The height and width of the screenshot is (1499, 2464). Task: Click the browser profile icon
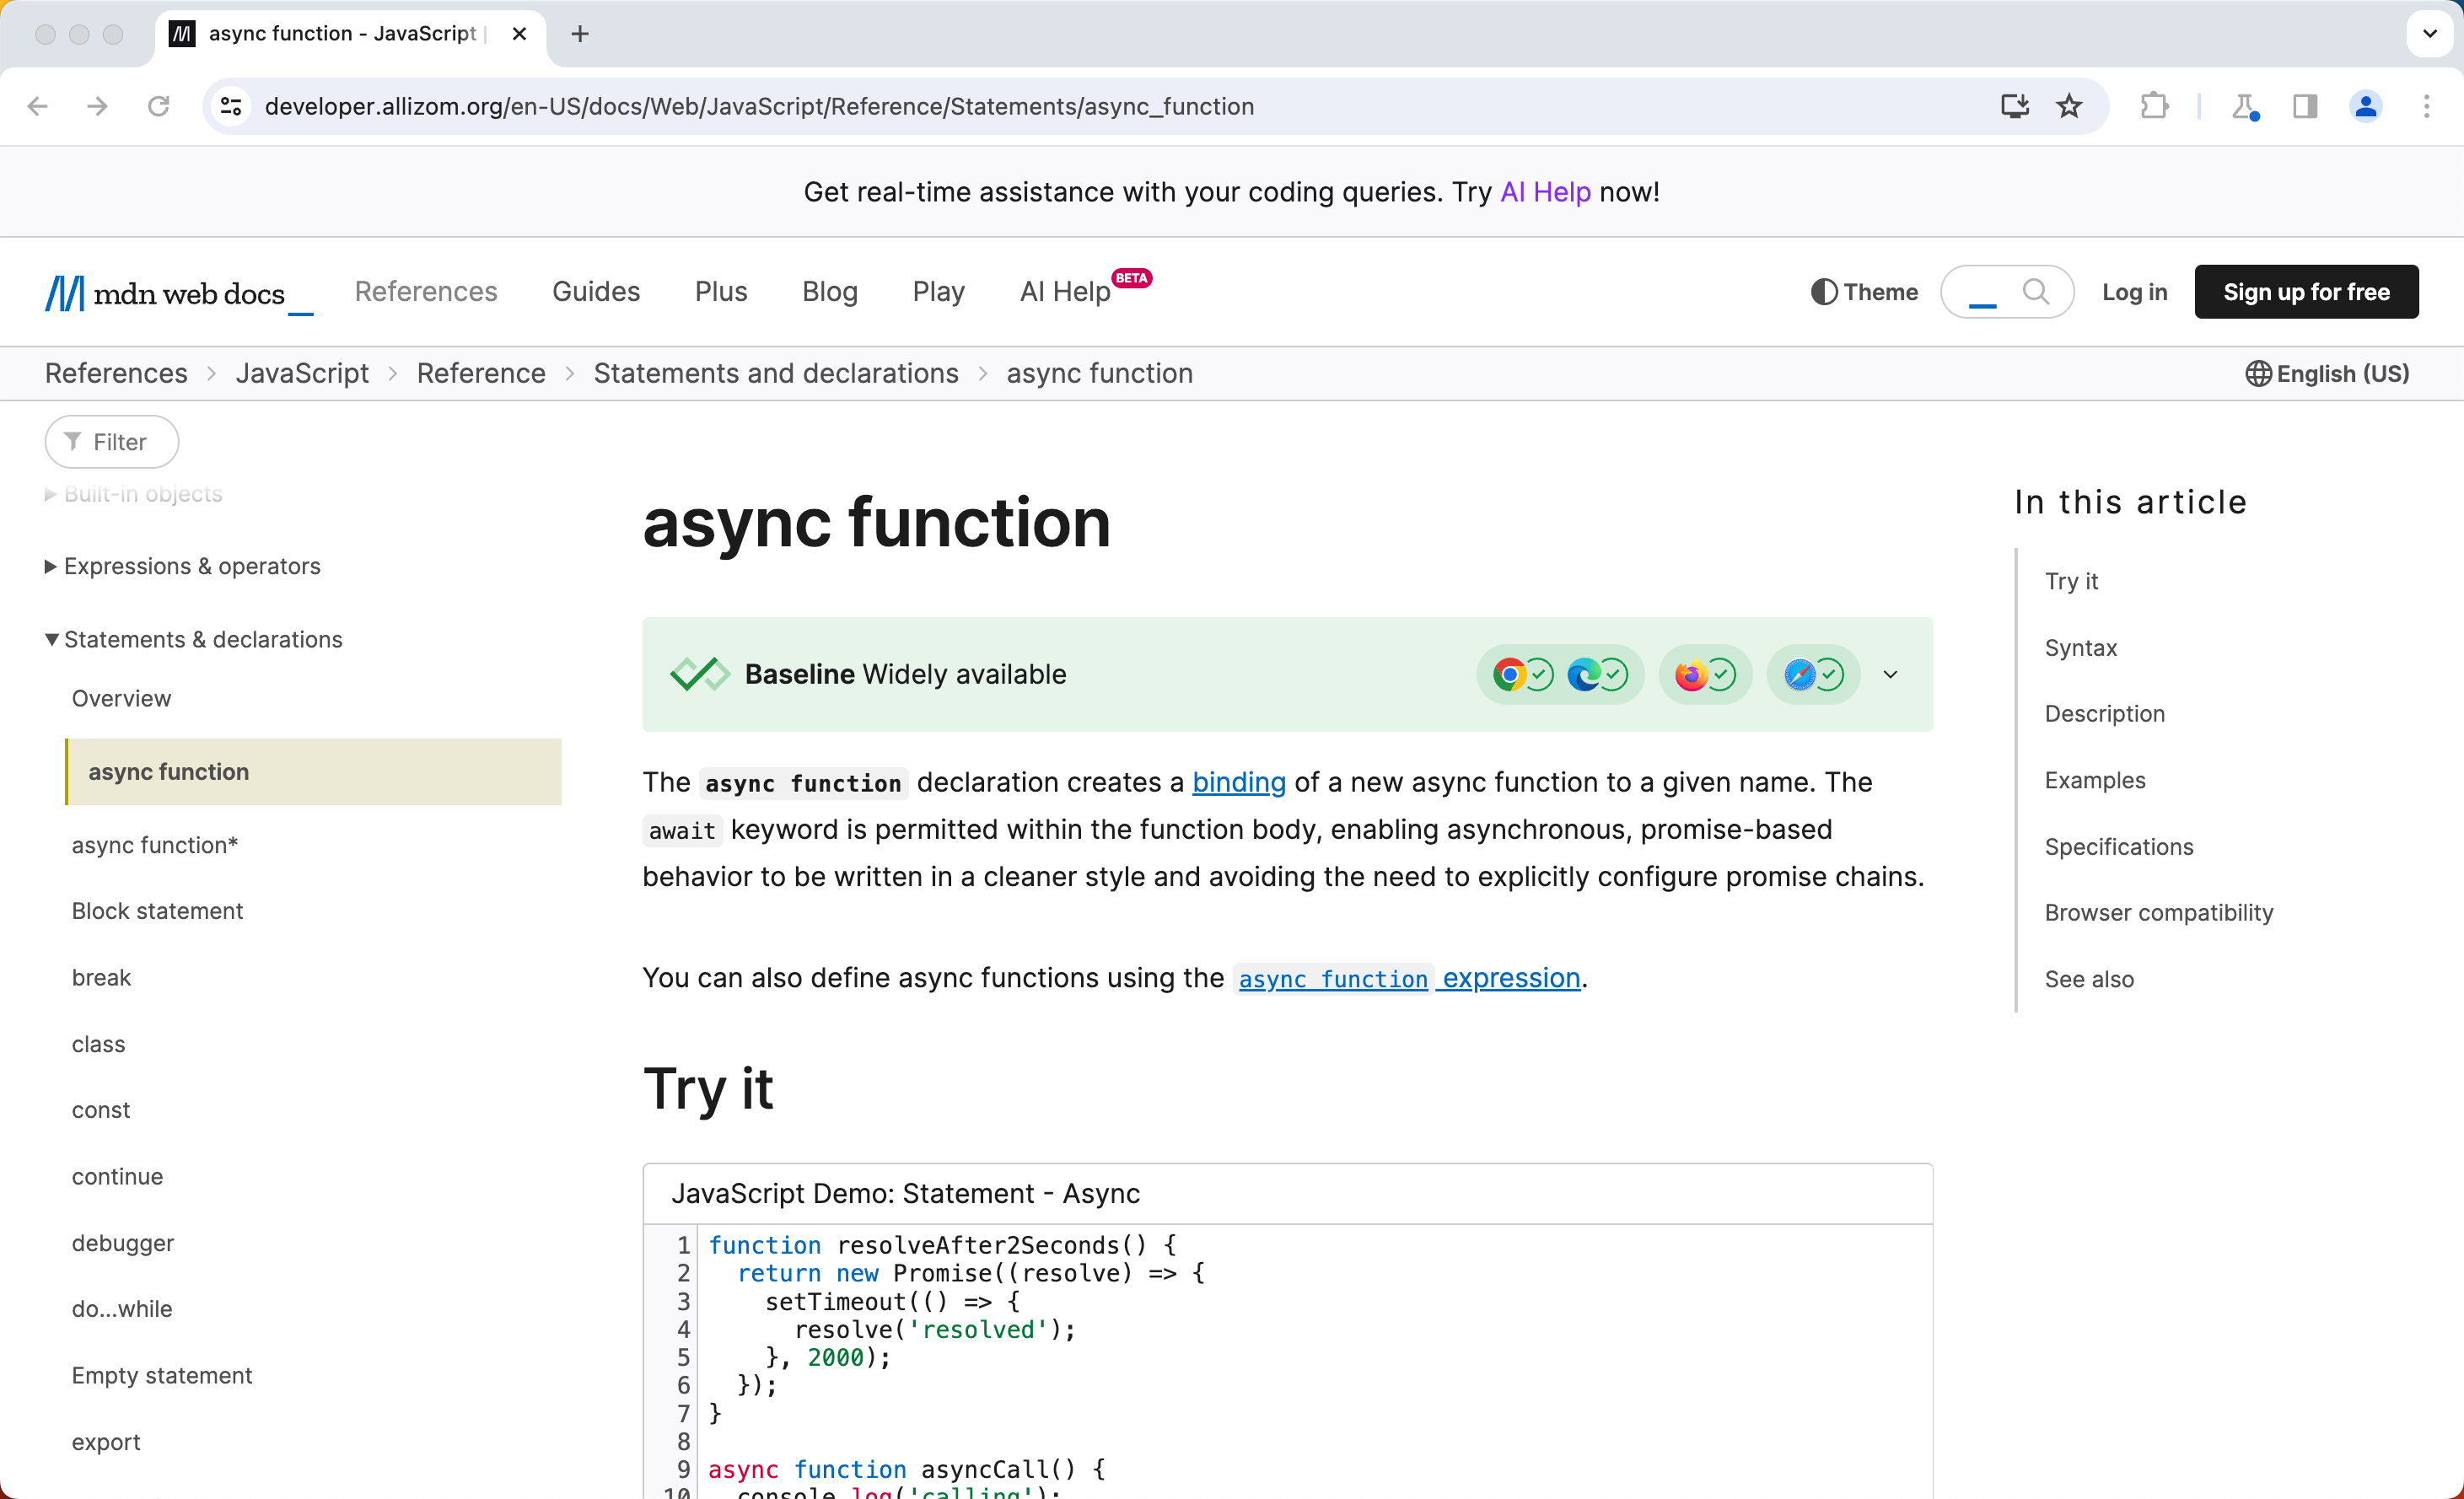(2365, 105)
